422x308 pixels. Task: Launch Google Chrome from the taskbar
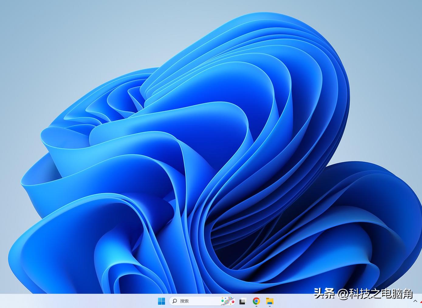[256, 301]
